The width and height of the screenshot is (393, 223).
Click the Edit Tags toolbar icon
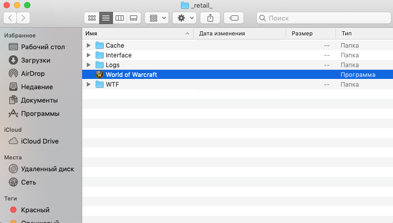234,18
